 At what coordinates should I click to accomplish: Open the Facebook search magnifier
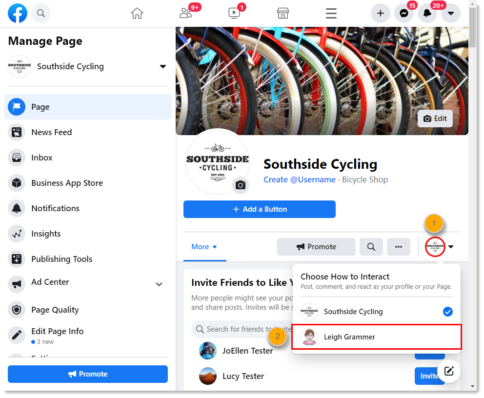[41, 13]
